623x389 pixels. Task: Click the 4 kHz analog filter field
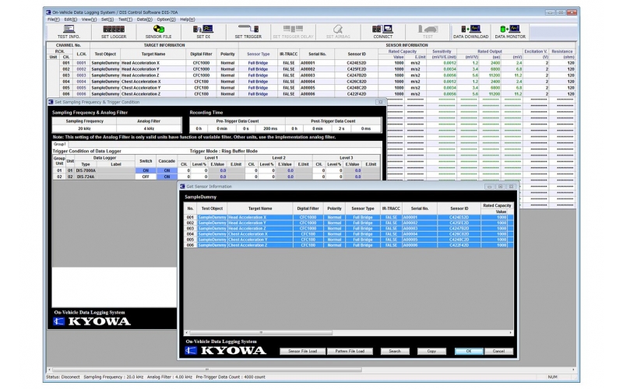click(x=149, y=128)
